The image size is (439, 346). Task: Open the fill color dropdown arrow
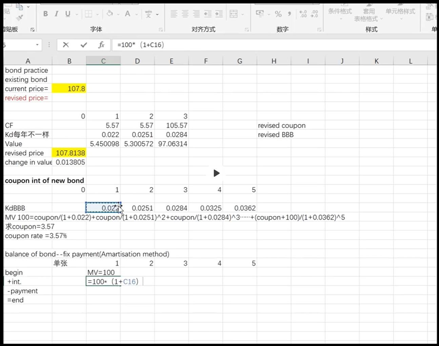(118, 14)
